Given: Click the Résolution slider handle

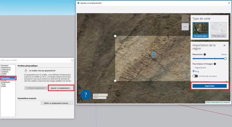Looking at the screenshot, I should [225, 59].
